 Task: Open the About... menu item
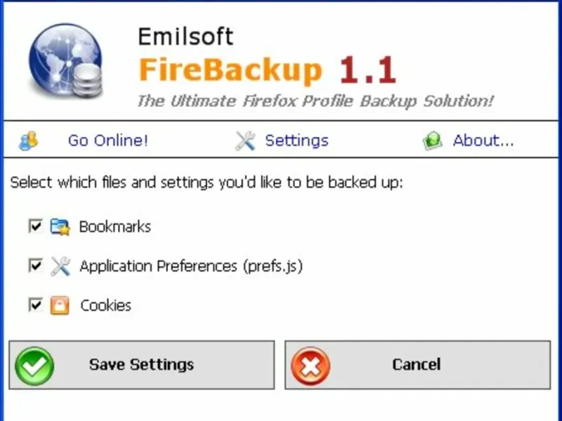click(483, 140)
